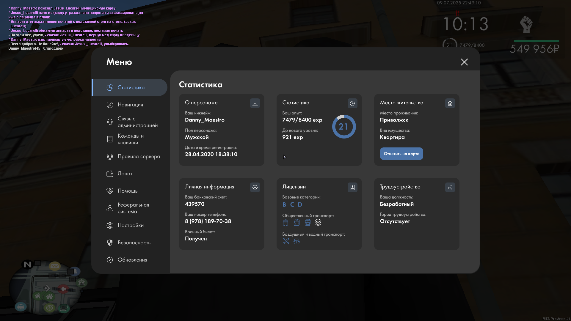Click the target marker on minimap
Screen dimensions: 571x321
coord(49,308)
